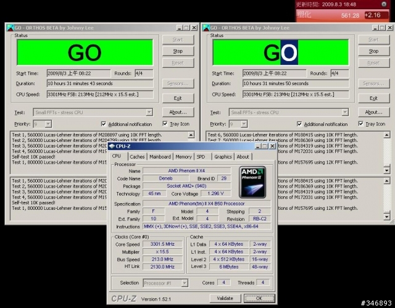
Task: Click scroll up arrow of right ORTHOS lower log
Action: click(387, 181)
